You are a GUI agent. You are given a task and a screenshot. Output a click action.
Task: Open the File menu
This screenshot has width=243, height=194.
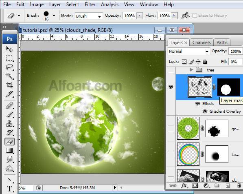[x=7, y=4]
